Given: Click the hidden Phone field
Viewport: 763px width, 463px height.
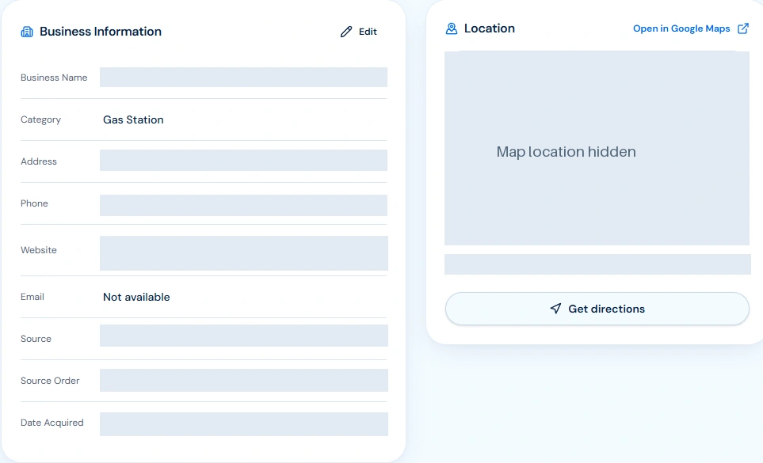Looking at the screenshot, I should [x=243, y=205].
